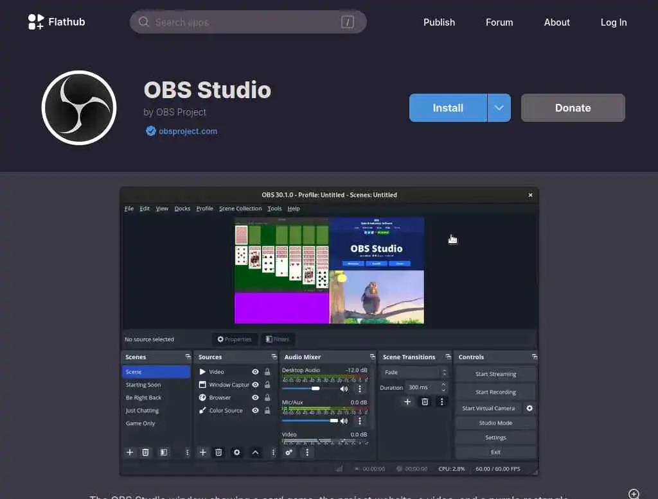Image resolution: width=658 pixels, height=499 pixels.
Task: Add a new source with the plus icon
Action: pyautogui.click(x=202, y=452)
